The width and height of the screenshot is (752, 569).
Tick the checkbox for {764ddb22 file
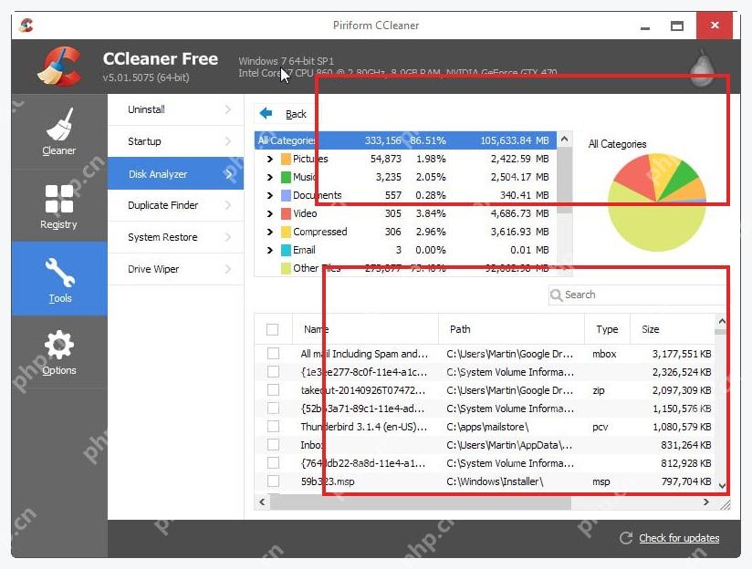pyautogui.click(x=274, y=462)
